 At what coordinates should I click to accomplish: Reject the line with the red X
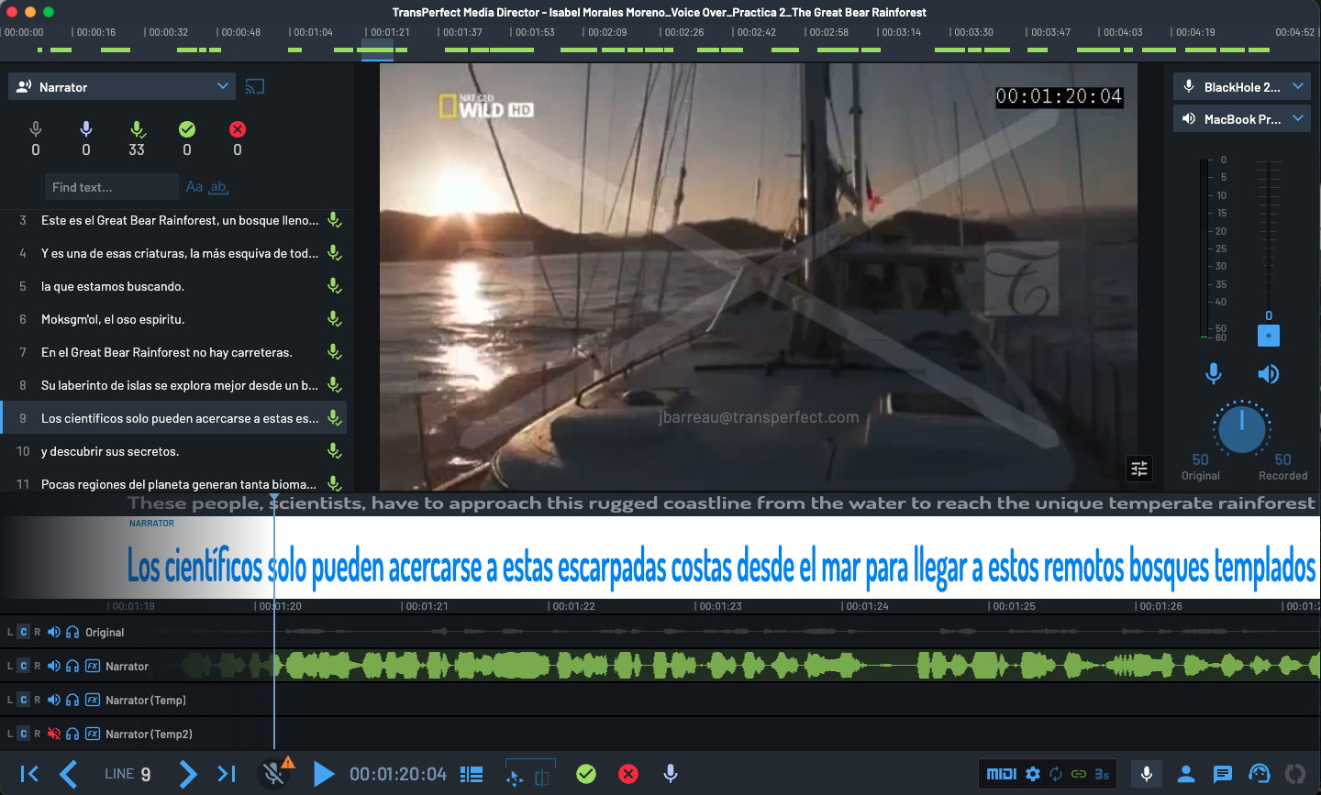click(628, 774)
